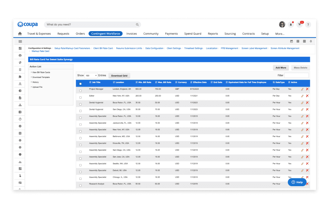This screenshot has height=209, width=329.
Task: Click the Add More button
Action: point(281,68)
